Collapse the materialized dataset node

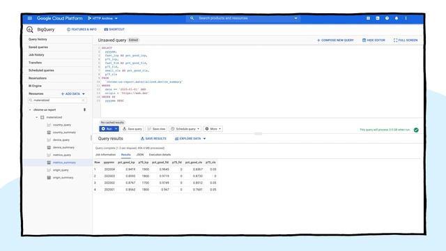tap(36, 117)
